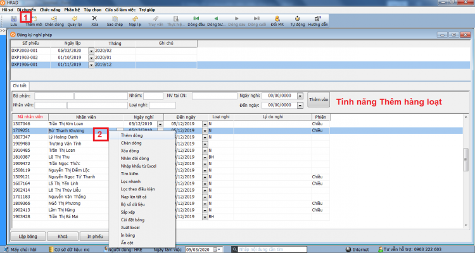Click the Loại nghỉ input field
This screenshot has height=253, width=475.
162,106
